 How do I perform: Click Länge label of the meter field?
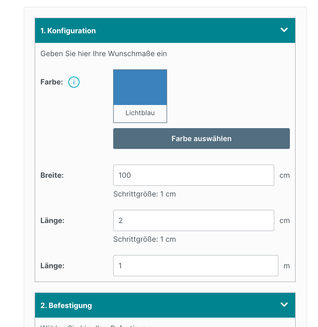click(x=52, y=266)
